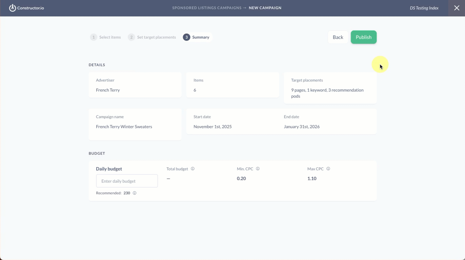Click end date January 31st, 2026
The width and height of the screenshot is (465, 260).
click(x=302, y=127)
